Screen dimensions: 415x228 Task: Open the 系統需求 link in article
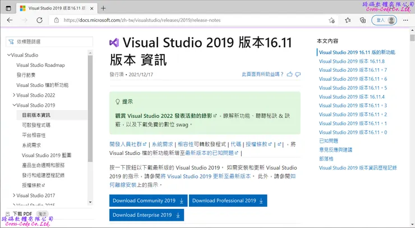tap(162, 144)
